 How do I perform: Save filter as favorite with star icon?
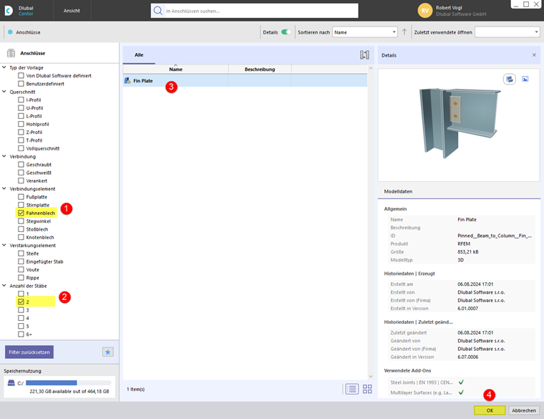(x=108, y=352)
